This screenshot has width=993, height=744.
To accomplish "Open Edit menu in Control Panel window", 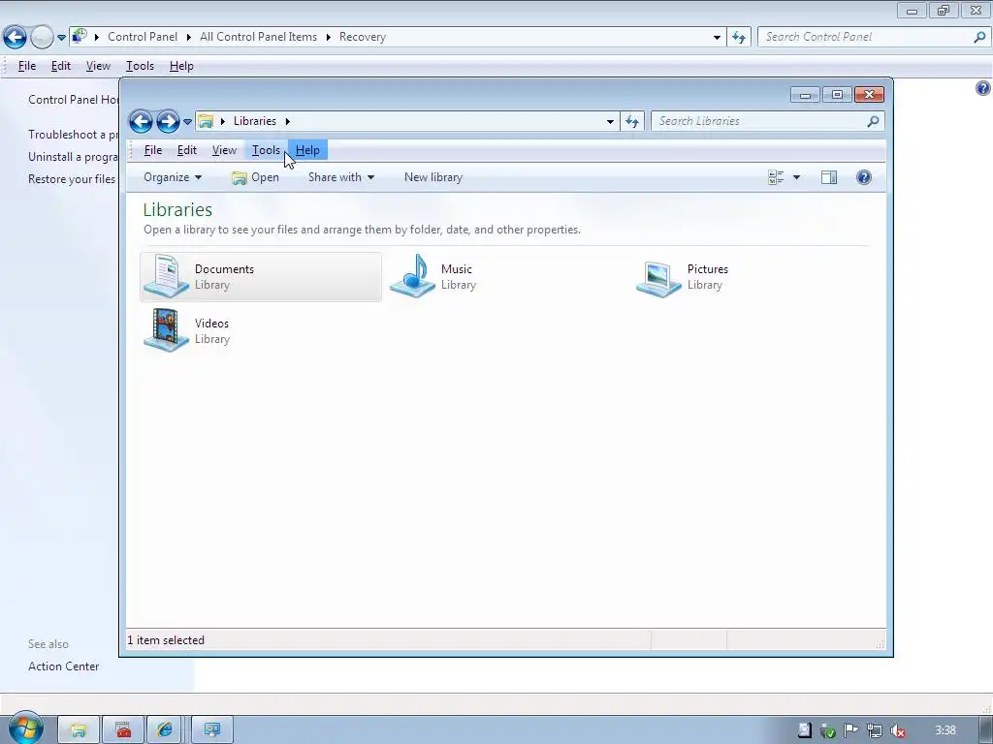I will (x=61, y=66).
